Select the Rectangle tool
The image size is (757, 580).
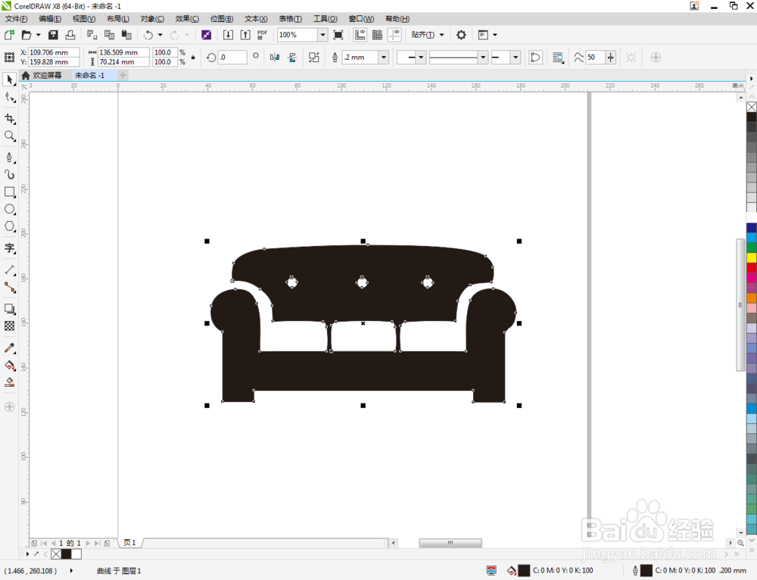click(x=9, y=192)
